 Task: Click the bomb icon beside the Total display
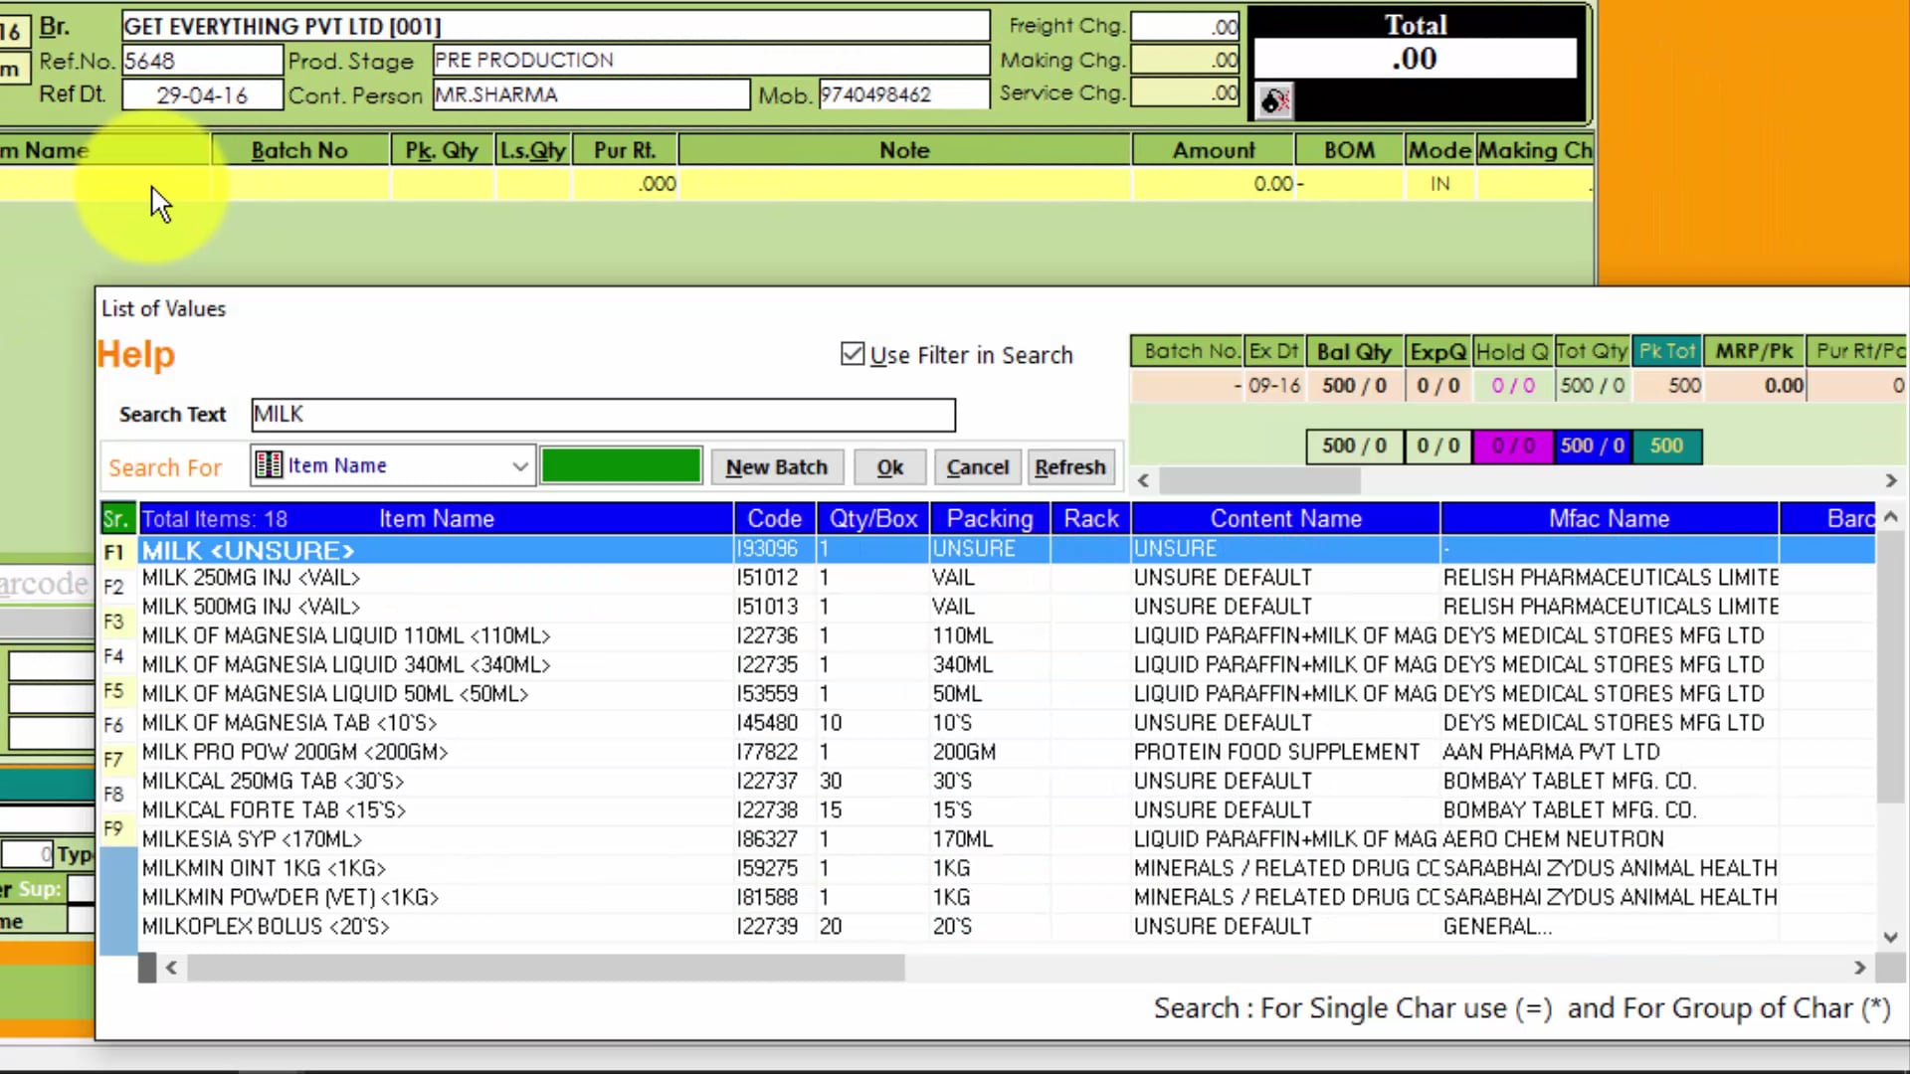tap(1274, 100)
